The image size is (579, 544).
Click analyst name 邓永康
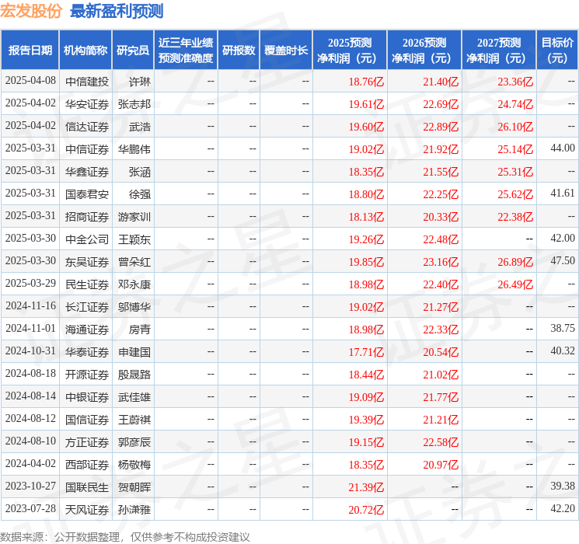pos(134,284)
